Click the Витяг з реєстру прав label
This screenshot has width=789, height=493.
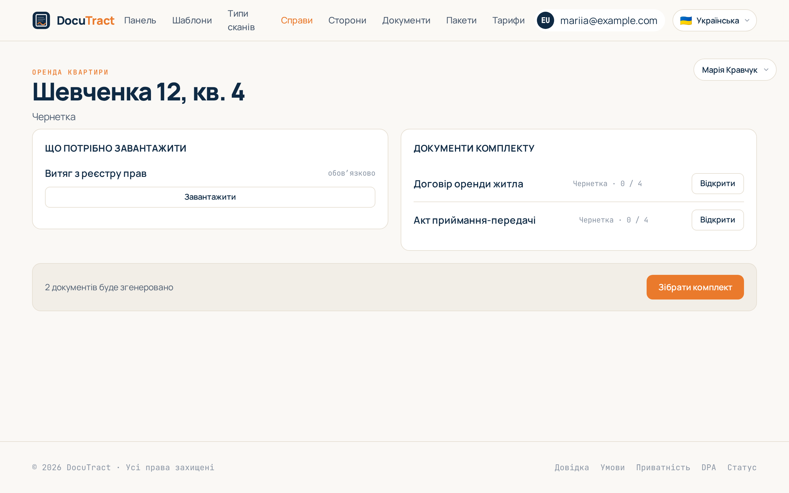[96, 173]
